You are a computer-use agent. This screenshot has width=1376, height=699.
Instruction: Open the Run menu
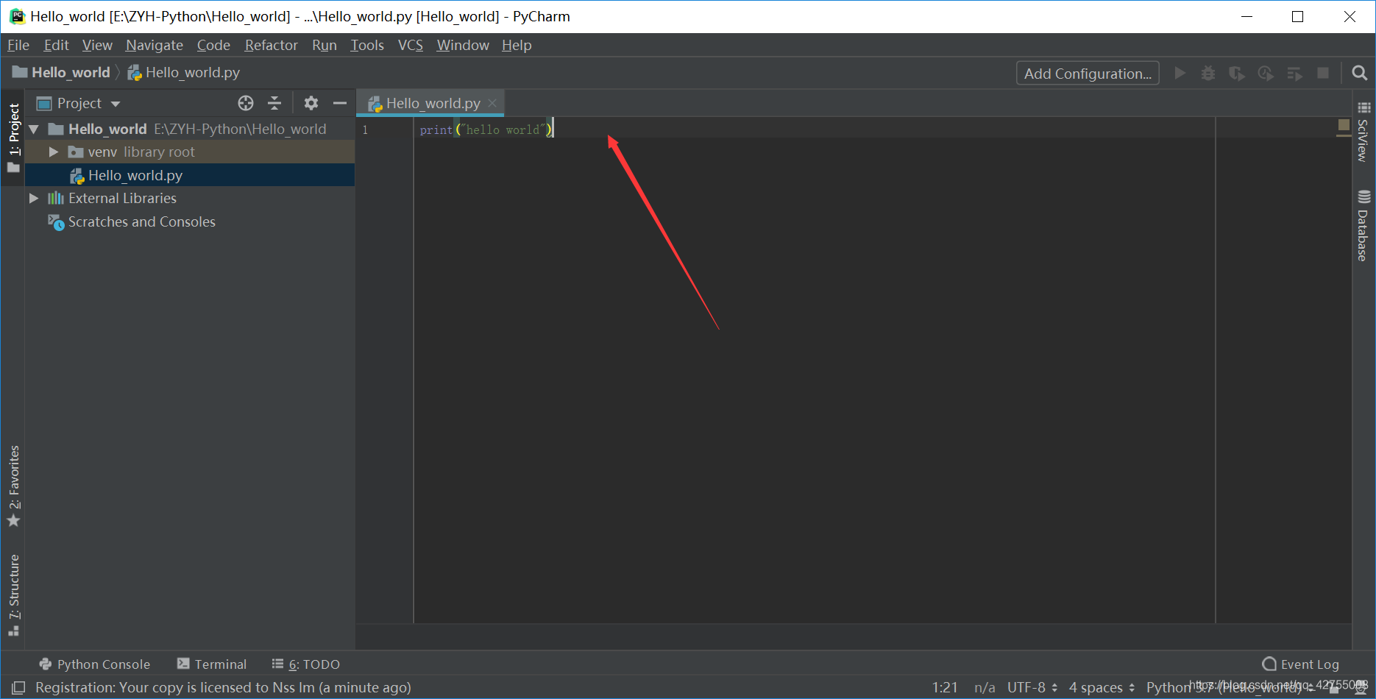325,45
